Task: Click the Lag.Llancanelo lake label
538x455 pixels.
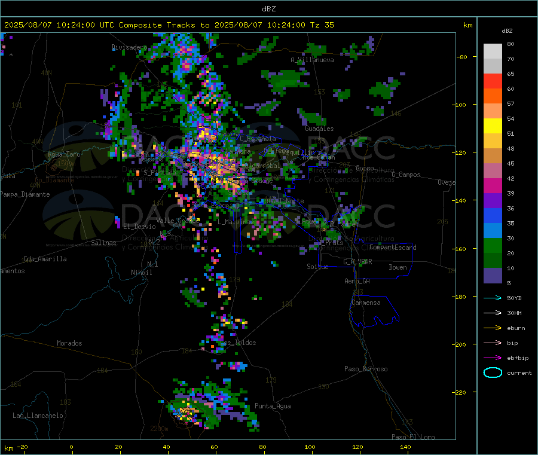Action: click(38, 416)
